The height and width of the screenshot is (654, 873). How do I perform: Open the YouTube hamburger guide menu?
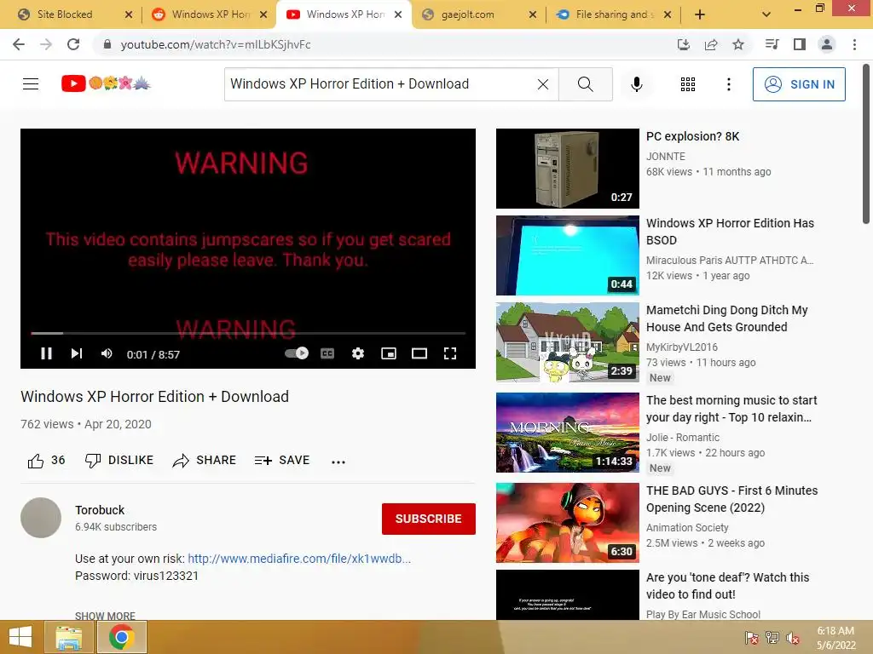(x=31, y=84)
